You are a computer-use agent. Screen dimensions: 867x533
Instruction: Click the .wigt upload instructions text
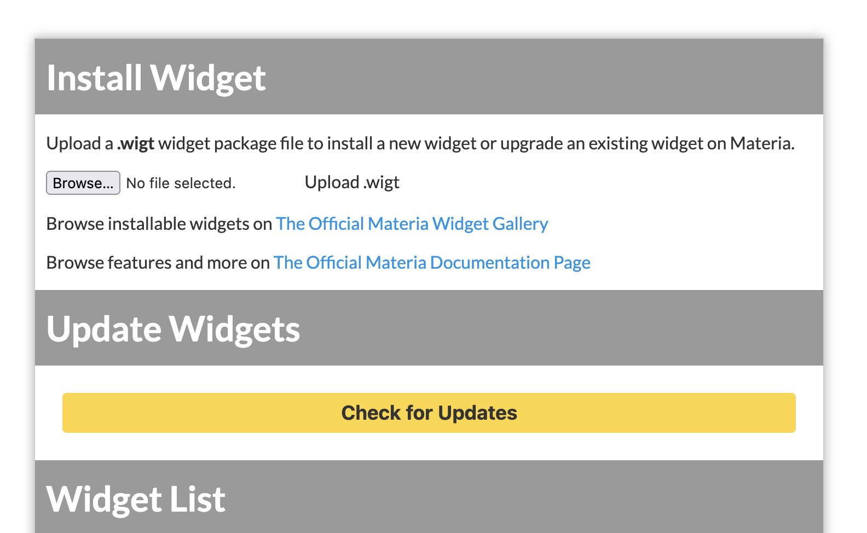pos(420,143)
